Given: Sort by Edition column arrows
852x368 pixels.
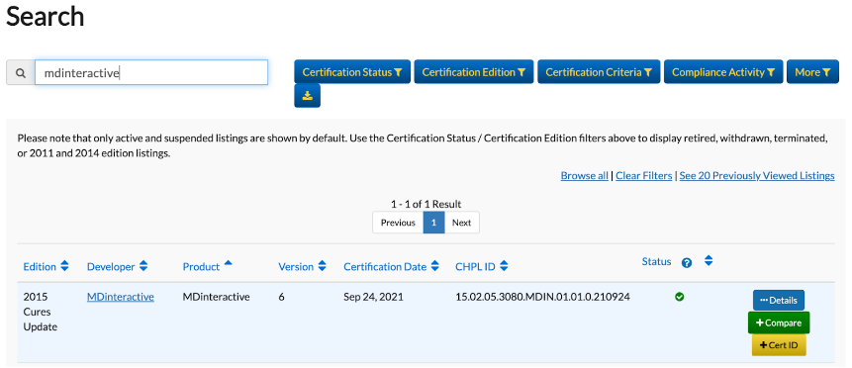Looking at the screenshot, I should tap(64, 266).
